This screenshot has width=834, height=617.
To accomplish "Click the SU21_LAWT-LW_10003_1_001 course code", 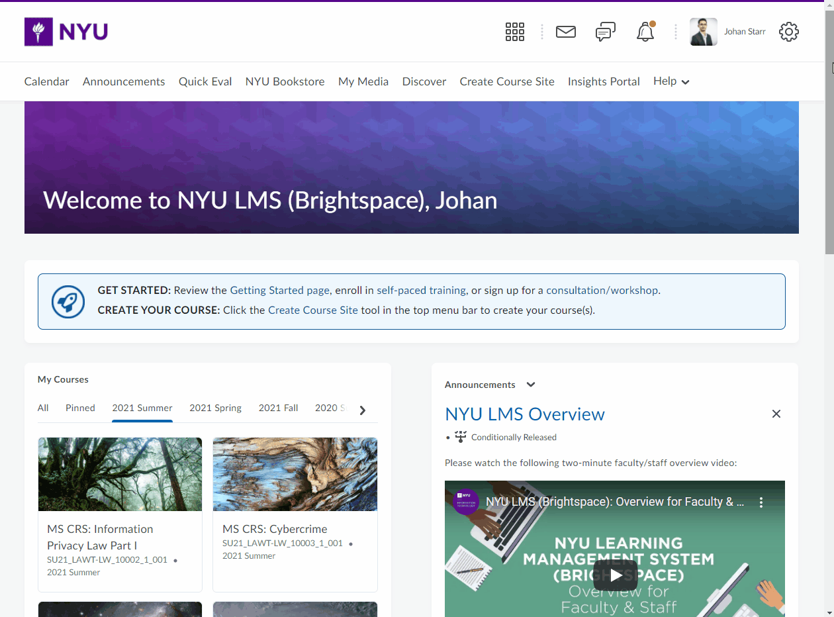I will pyautogui.click(x=283, y=544).
